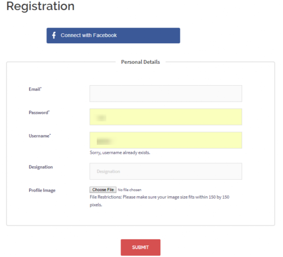Click the blurred value in Password field
This screenshot has width=283, height=257.
click(x=101, y=118)
